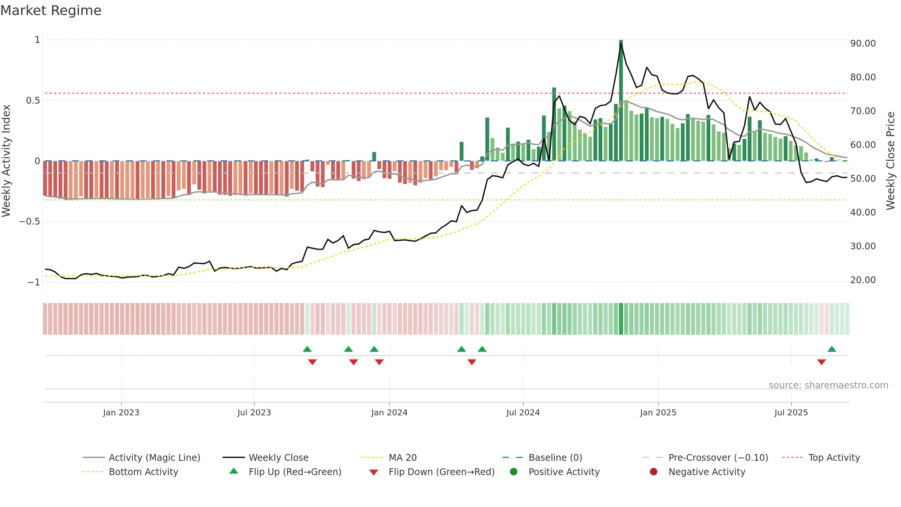Click the −1 activity axis value
Viewport: 901px width, 507px height.
[x=33, y=282]
